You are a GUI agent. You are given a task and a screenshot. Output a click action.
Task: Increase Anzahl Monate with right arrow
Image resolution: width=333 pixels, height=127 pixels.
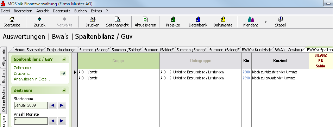tap(62, 121)
